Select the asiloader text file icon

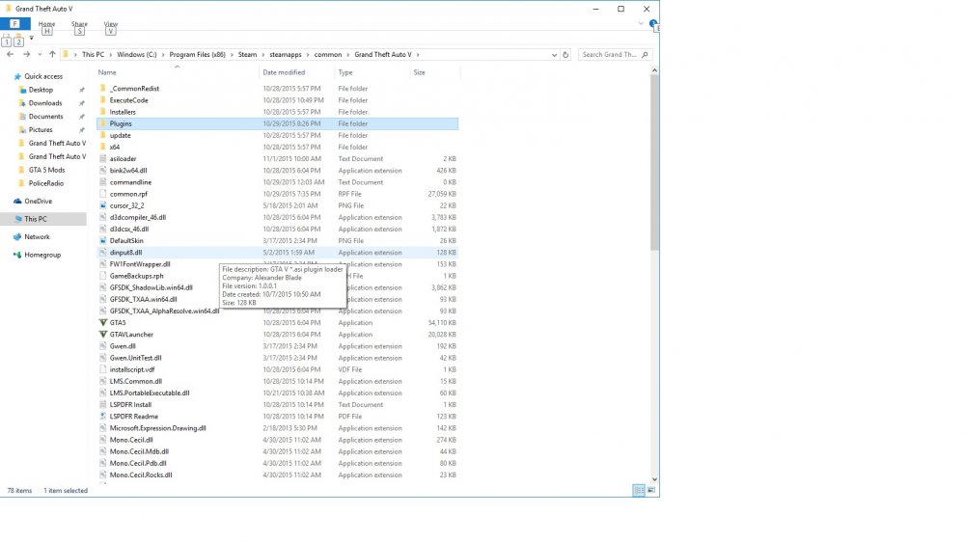[103, 159]
